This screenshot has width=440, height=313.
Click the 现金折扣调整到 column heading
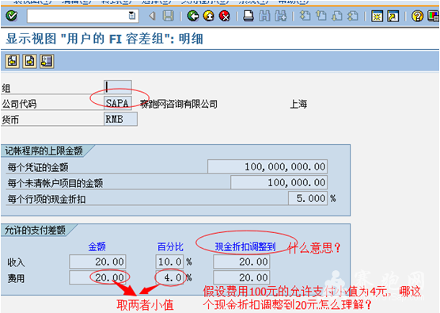245,246
